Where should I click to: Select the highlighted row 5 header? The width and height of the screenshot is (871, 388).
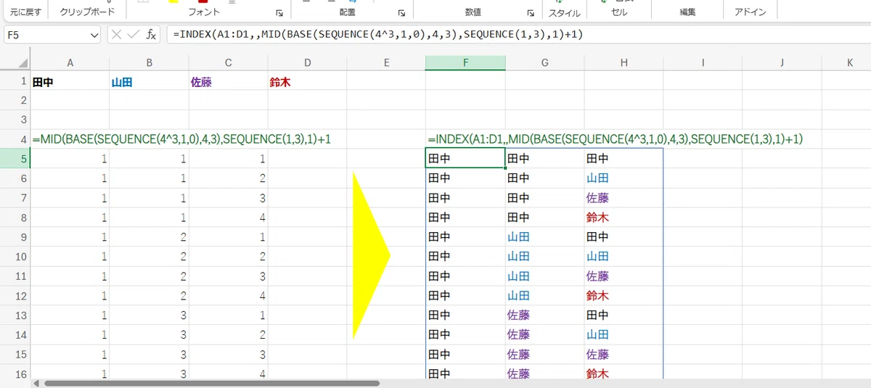pyautogui.click(x=15, y=158)
